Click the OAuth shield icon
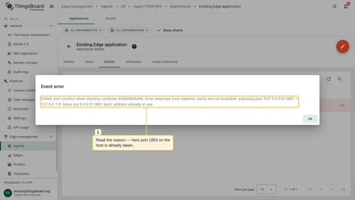Viewport: 355px width, 200px height. pos(9,44)
